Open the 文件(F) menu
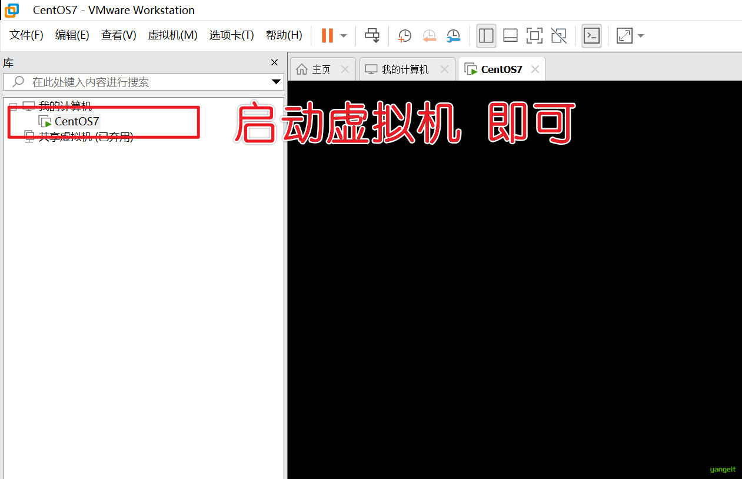Viewport: 742px width, 479px height. (26, 35)
